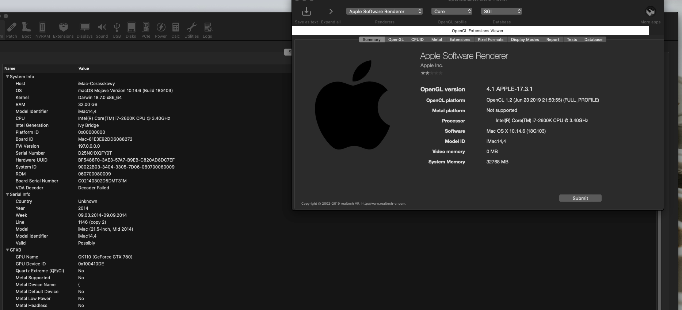Open the Logs icon
Image resolution: width=682 pixels, height=310 pixels.
point(207,30)
